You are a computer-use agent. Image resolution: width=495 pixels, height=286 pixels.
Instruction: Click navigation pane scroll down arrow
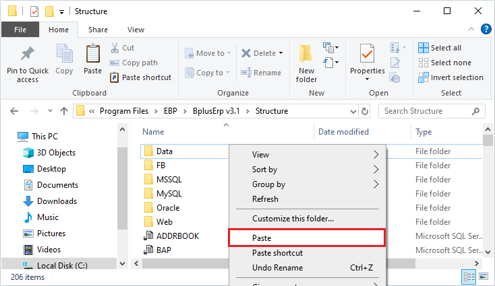(123, 264)
